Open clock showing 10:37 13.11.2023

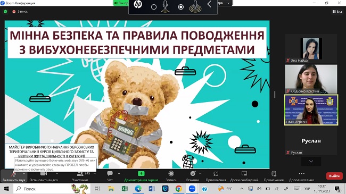[322, 189]
